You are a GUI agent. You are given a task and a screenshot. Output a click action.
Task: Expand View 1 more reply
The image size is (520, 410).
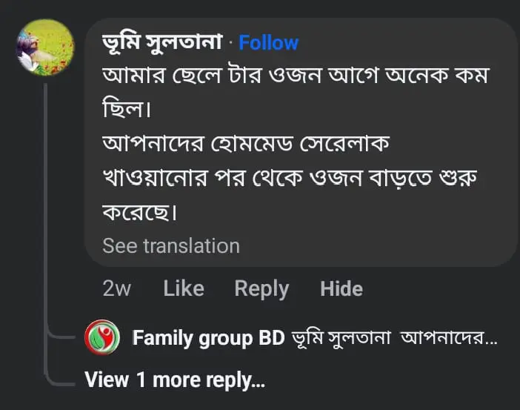175,380
